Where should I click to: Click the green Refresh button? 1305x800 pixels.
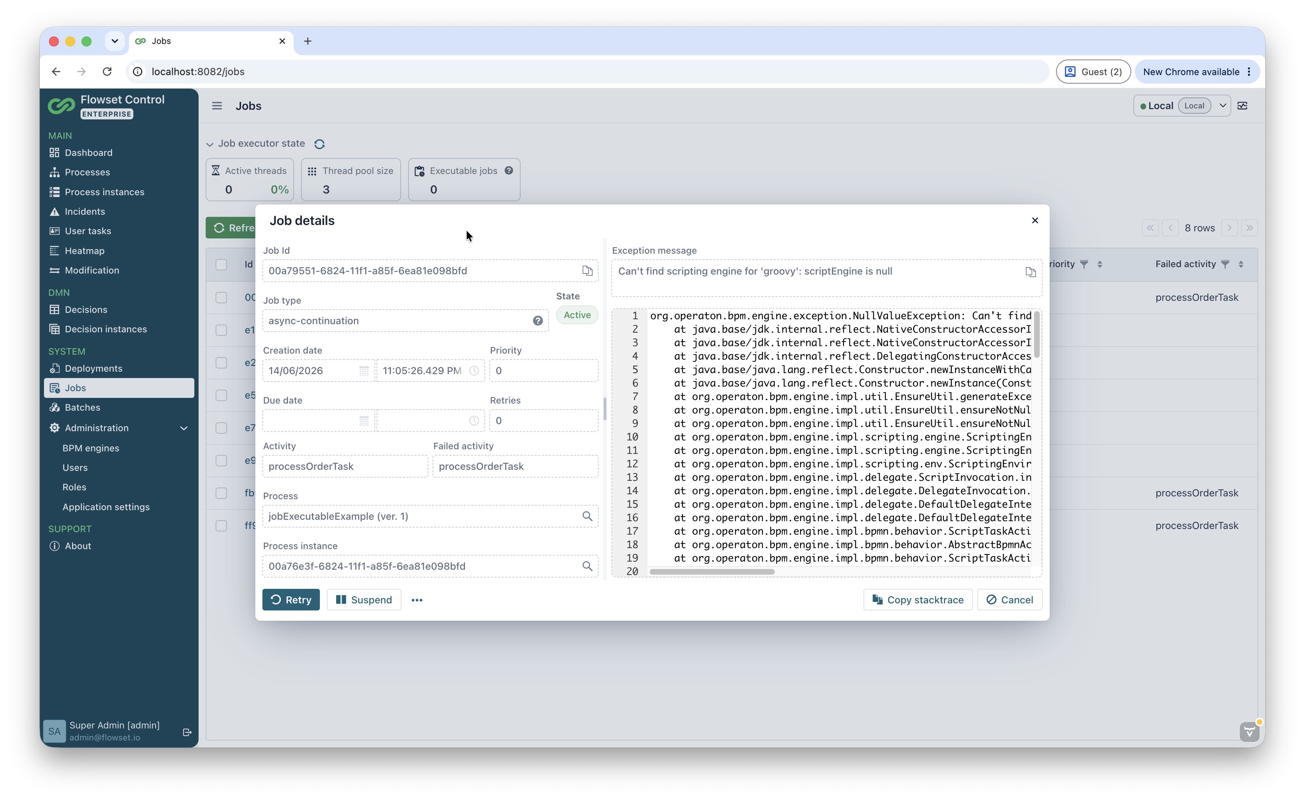tap(231, 228)
